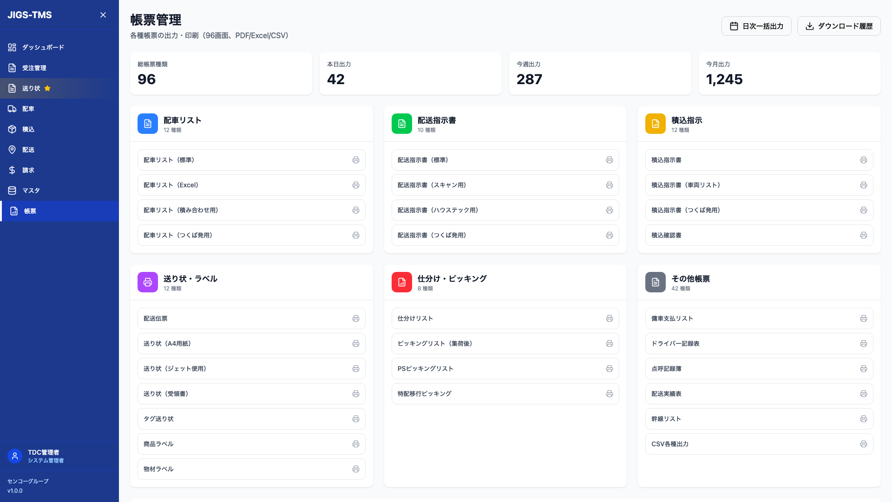Click the blue 配車リスト category icon

click(148, 124)
